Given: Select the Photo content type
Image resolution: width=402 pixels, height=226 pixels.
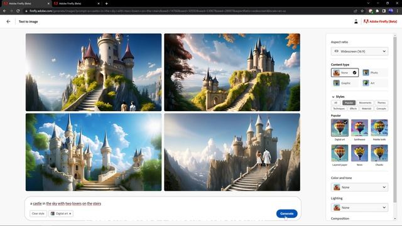Looking at the screenshot, I should click(374, 73).
